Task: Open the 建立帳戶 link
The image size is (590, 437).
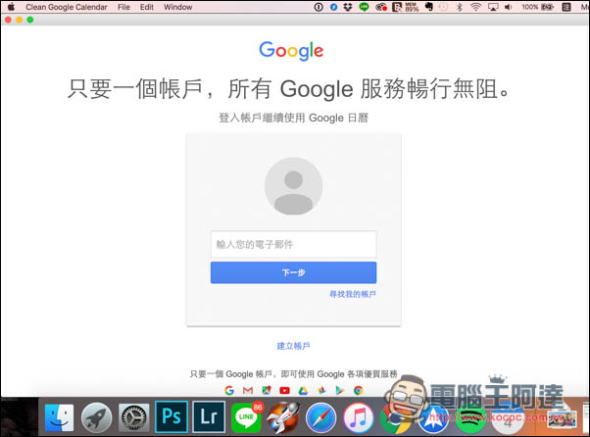Action: pos(293,346)
